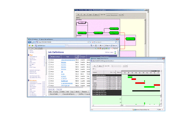
Task: Tick the checkbox for the PAKEPLAN job row
Action: tap(49, 81)
